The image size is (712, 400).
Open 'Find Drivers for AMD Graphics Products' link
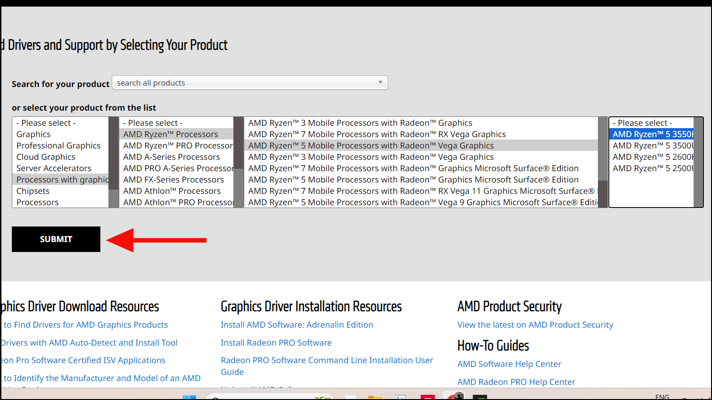tap(86, 325)
